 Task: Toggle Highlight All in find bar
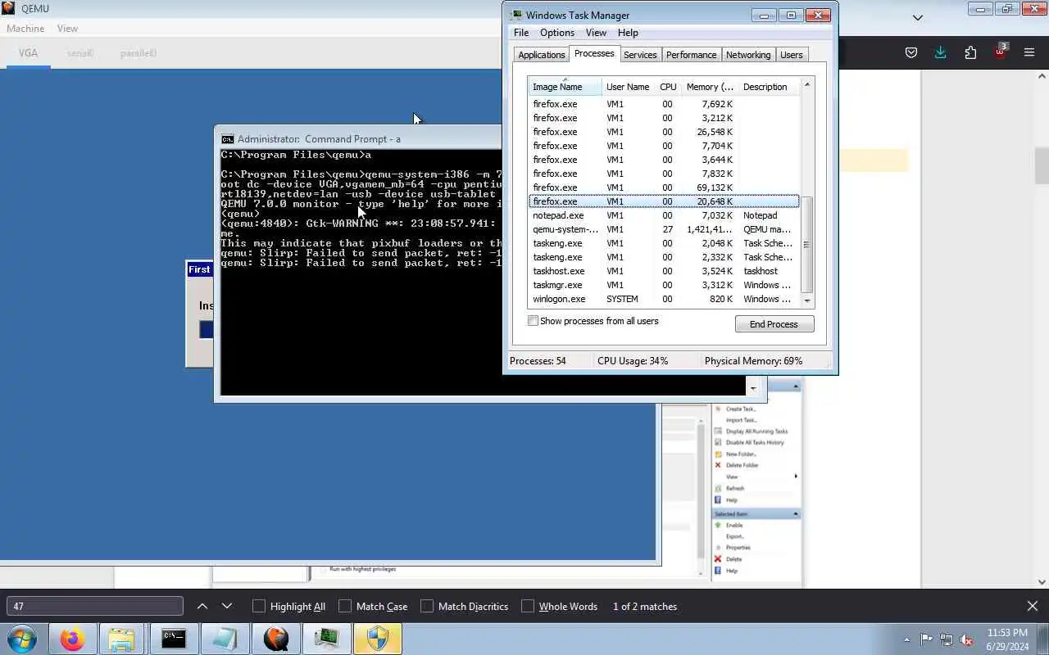click(x=259, y=607)
